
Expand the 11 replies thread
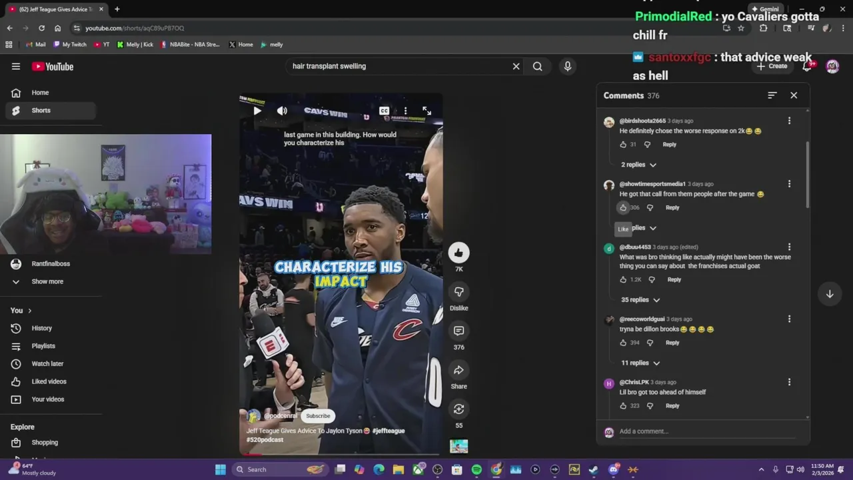[640, 363]
